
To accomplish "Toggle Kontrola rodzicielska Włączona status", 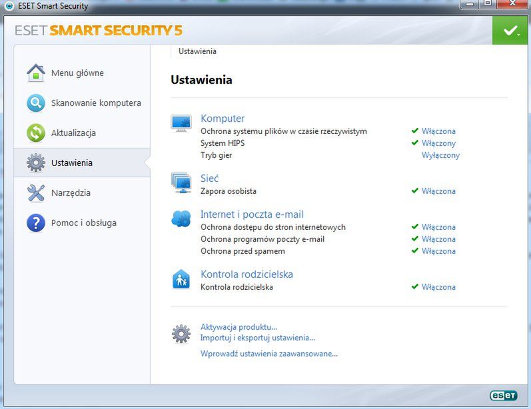I will click(x=438, y=287).
